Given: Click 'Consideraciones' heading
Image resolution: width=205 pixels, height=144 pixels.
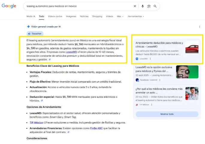Looking at the screenshot, I should click(x=37, y=138).
